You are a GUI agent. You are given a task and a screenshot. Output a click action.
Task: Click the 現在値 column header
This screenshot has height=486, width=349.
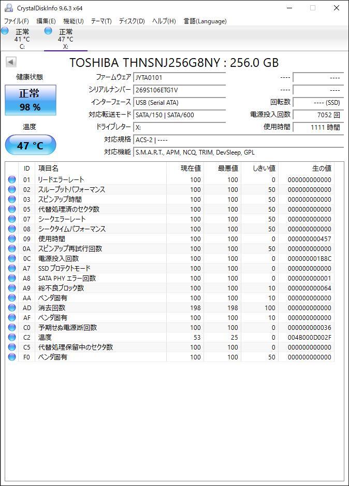(x=185, y=168)
